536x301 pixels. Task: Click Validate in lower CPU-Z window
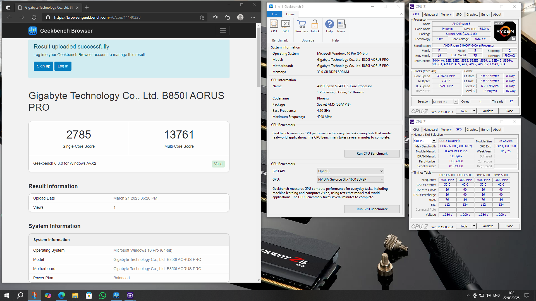[488, 226]
